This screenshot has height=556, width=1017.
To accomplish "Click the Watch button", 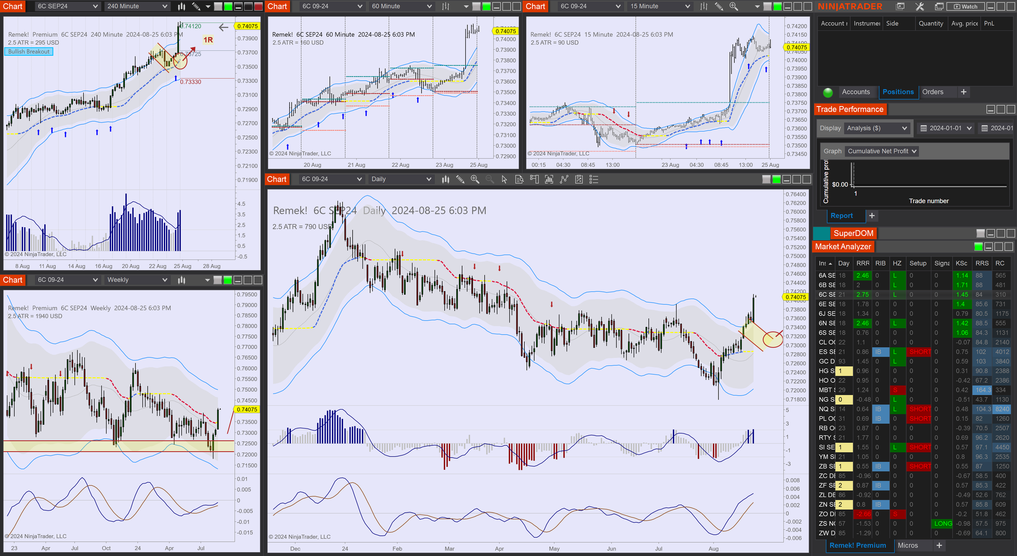I will [965, 7].
